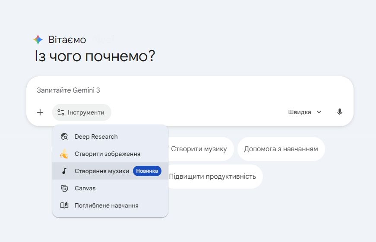Expand model picker chevron arrow
Viewport: 376px width, 242px height.
(319, 112)
